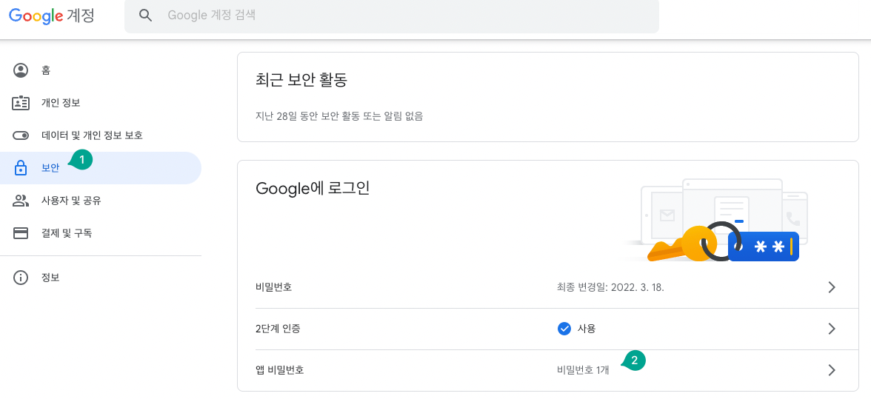This screenshot has height=399, width=871.
Task: Open 2단계 인증 via its chevron arrow
Action: [832, 329]
